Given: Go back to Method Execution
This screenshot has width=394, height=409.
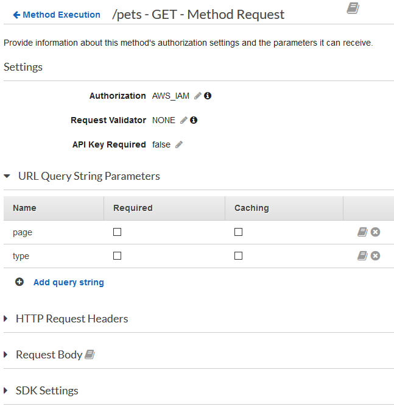Looking at the screenshot, I should pyautogui.click(x=56, y=15).
